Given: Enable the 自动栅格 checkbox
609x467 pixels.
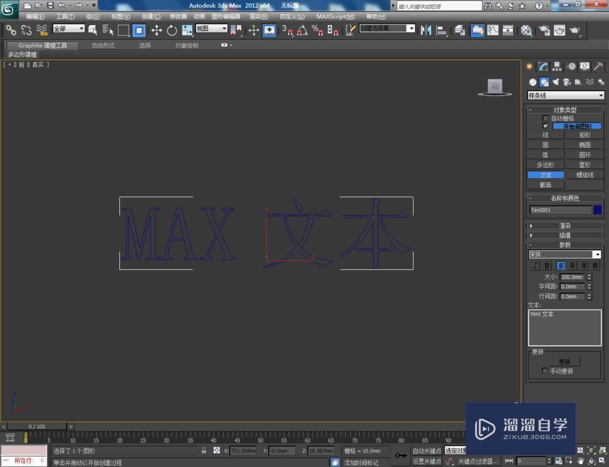Looking at the screenshot, I should [x=545, y=118].
